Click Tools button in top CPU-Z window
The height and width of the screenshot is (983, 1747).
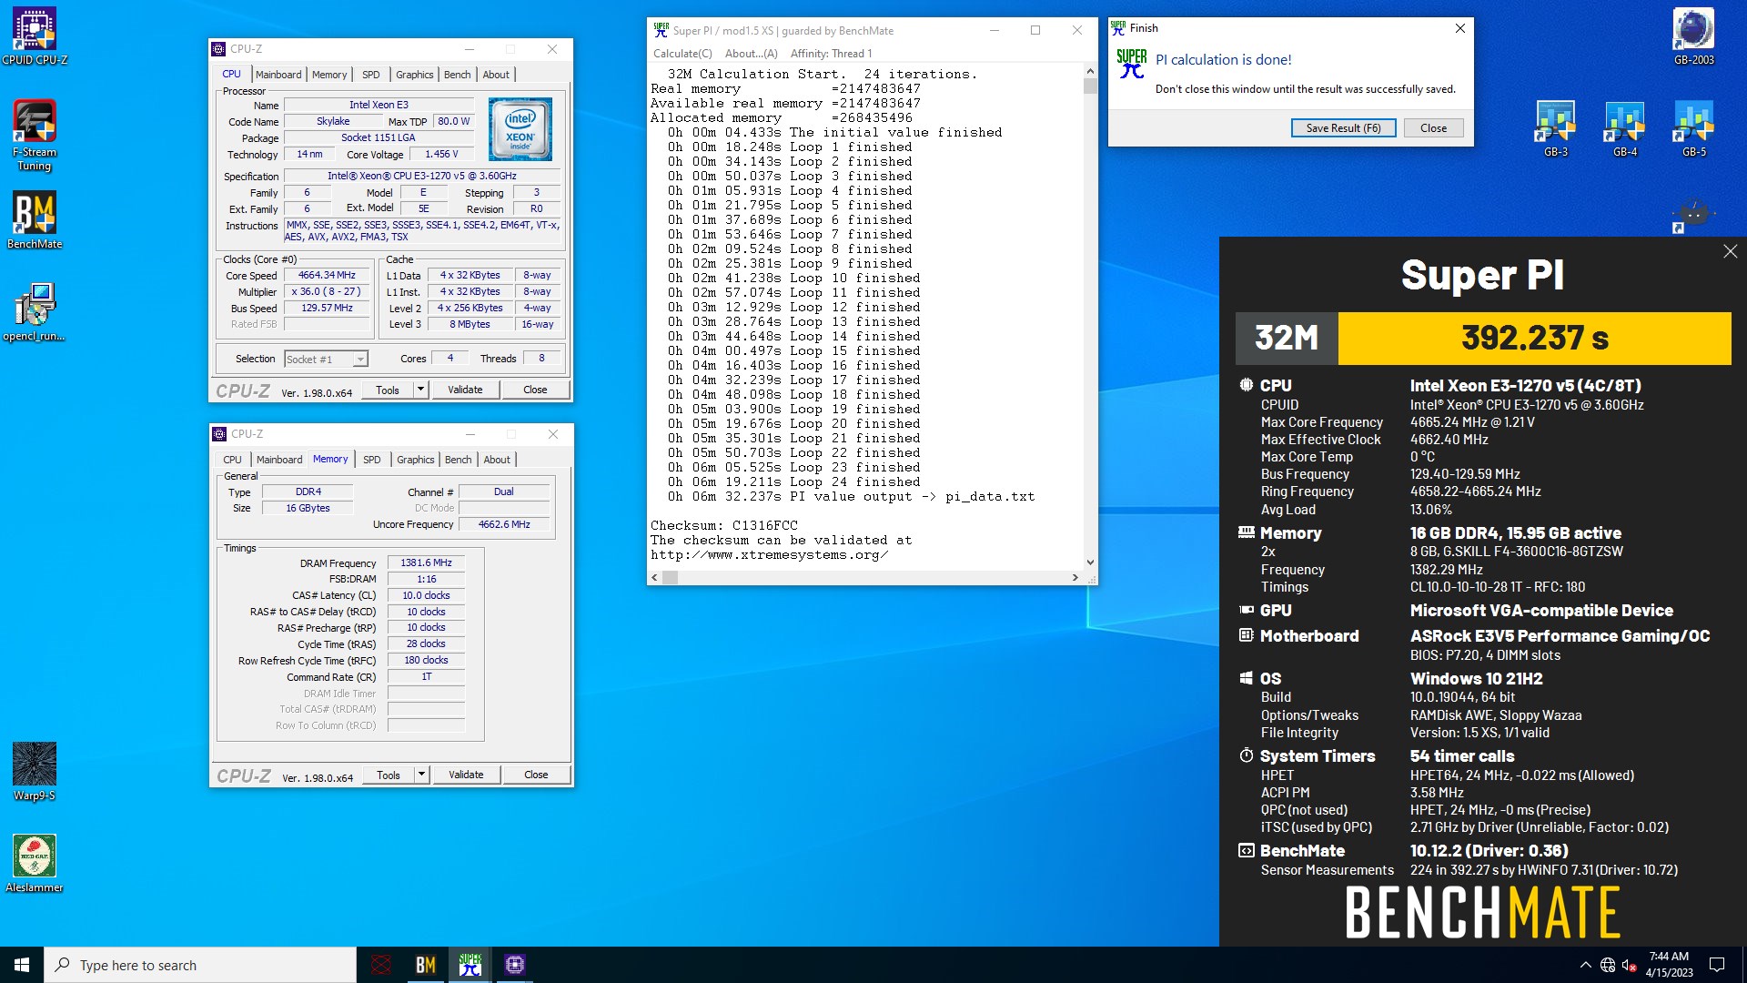(x=388, y=390)
